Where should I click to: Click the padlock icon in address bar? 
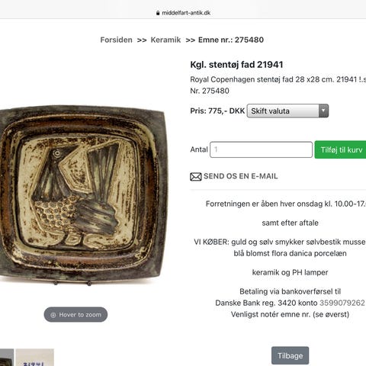point(158,13)
